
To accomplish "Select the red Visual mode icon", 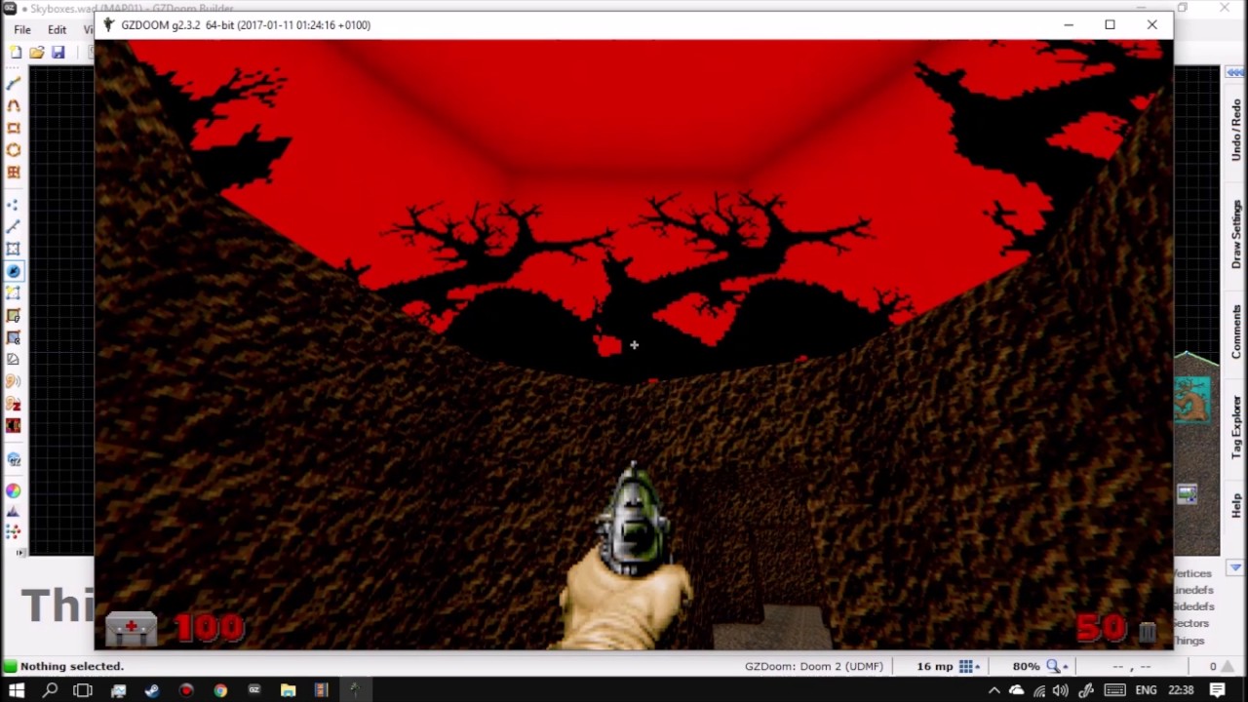I will [14, 426].
